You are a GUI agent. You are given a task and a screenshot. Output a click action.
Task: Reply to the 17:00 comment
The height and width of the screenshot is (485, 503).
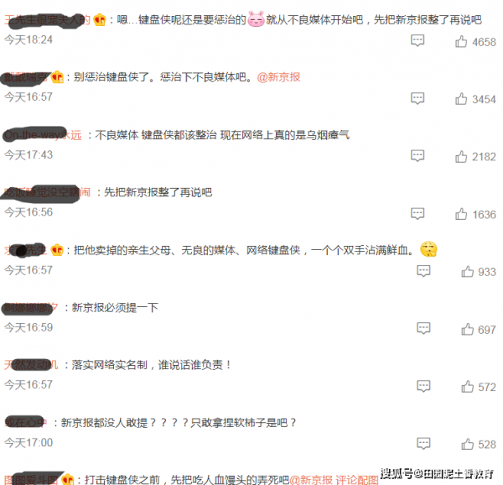pyautogui.click(x=423, y=444)
